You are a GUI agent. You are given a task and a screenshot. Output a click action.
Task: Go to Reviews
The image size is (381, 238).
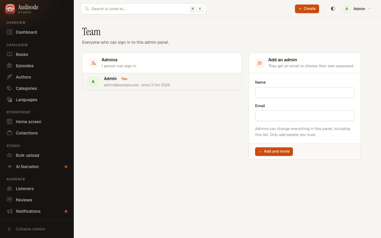pos(37,200)
